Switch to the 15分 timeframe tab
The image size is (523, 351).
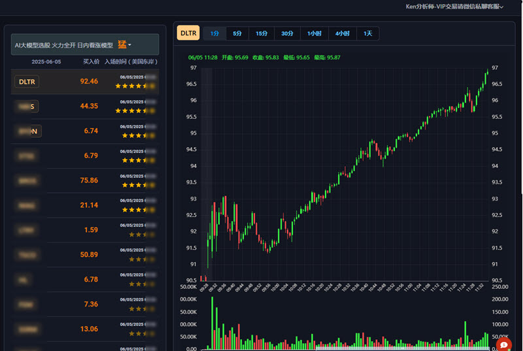click(x=261, y=33)
